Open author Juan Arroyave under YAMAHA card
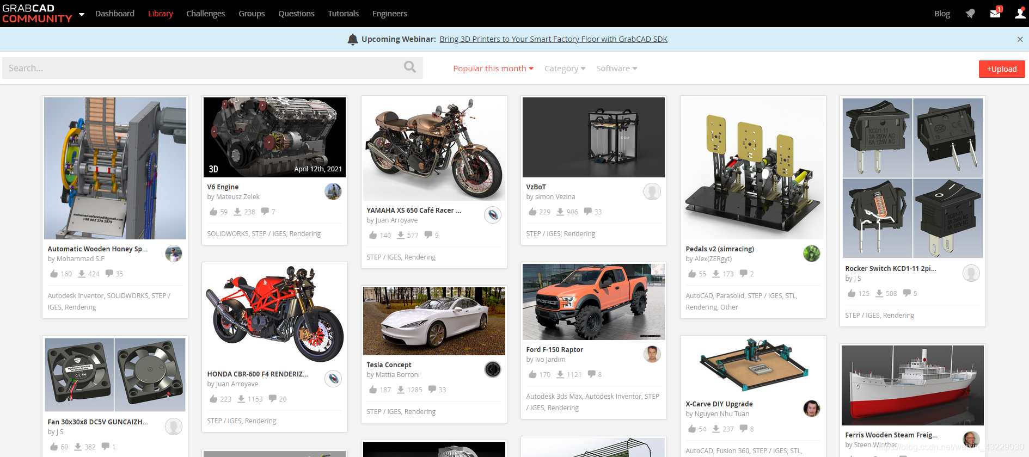 click(x=396, y=220)
